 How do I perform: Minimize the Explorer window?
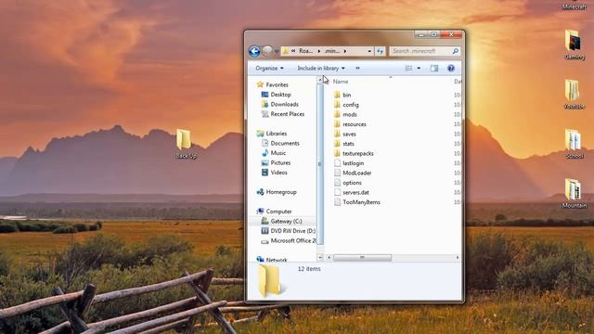coord(421,34)
